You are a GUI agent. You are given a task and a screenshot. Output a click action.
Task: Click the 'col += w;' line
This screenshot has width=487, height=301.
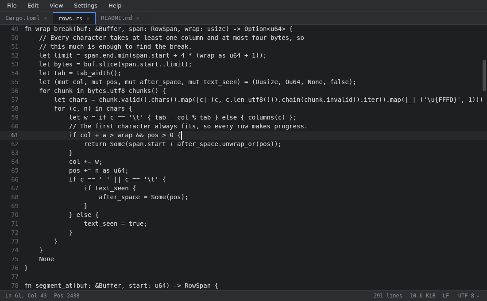click(85, 162)
